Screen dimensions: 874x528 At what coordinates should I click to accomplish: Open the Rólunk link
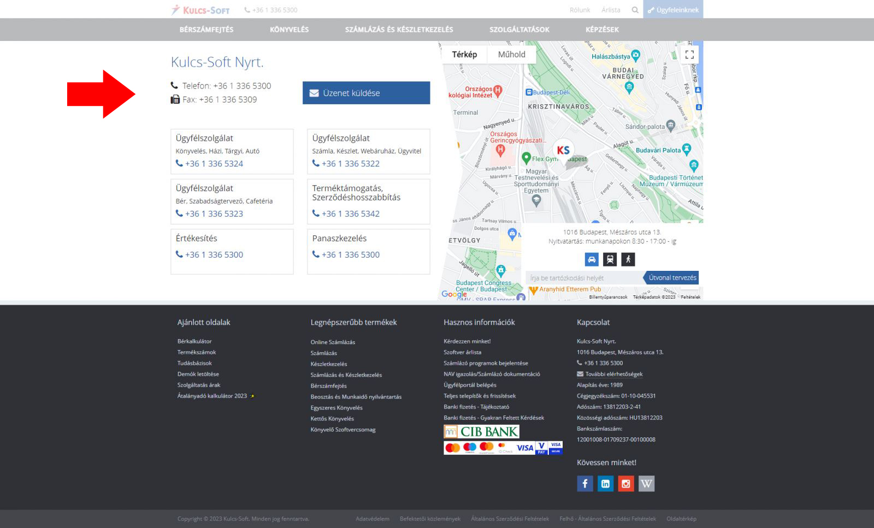(580, 10)
